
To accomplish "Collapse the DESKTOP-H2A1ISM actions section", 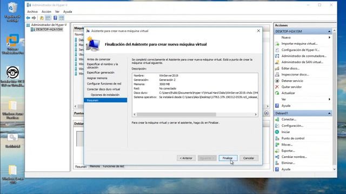I will click(x=329, y=31).
